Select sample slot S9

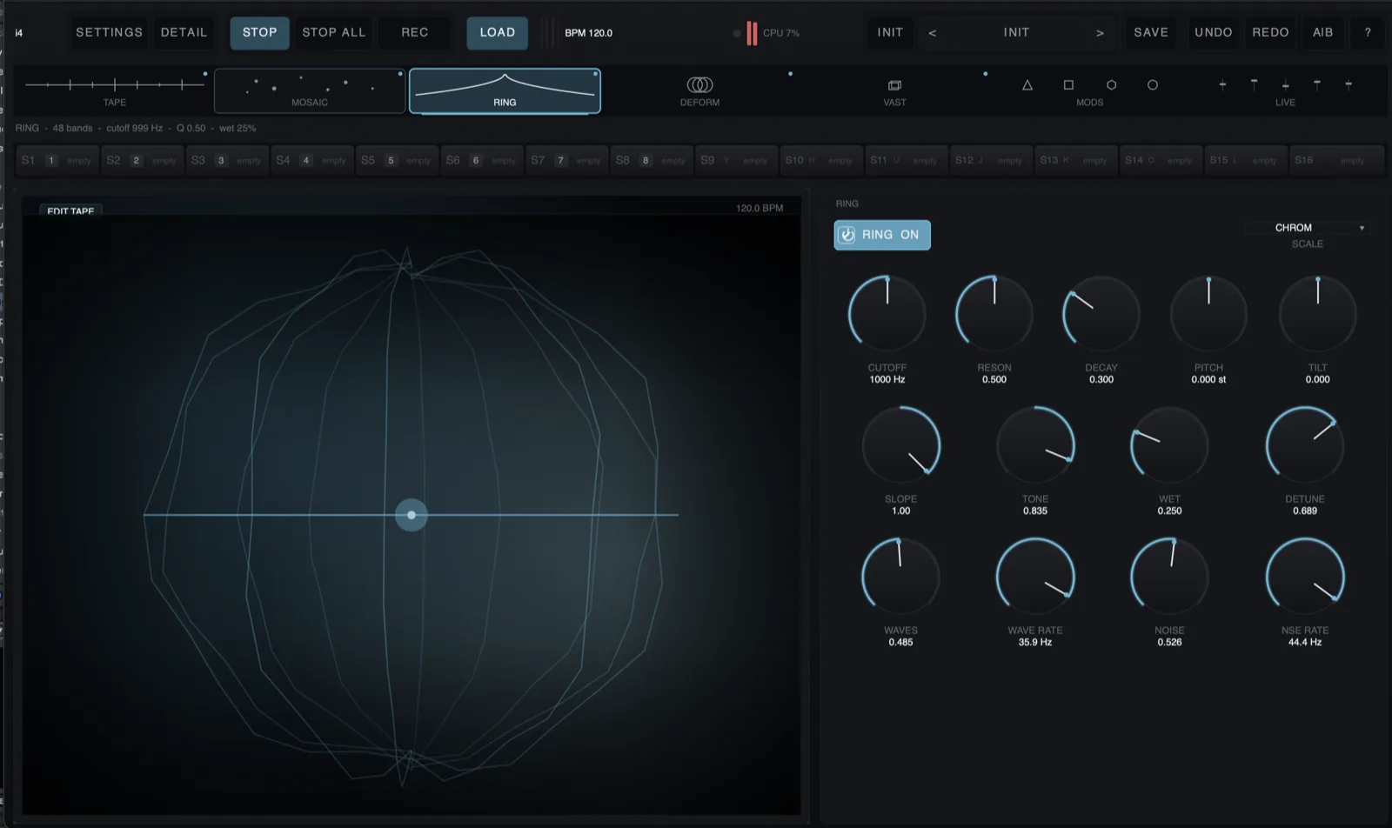click(x=736, y=160)
